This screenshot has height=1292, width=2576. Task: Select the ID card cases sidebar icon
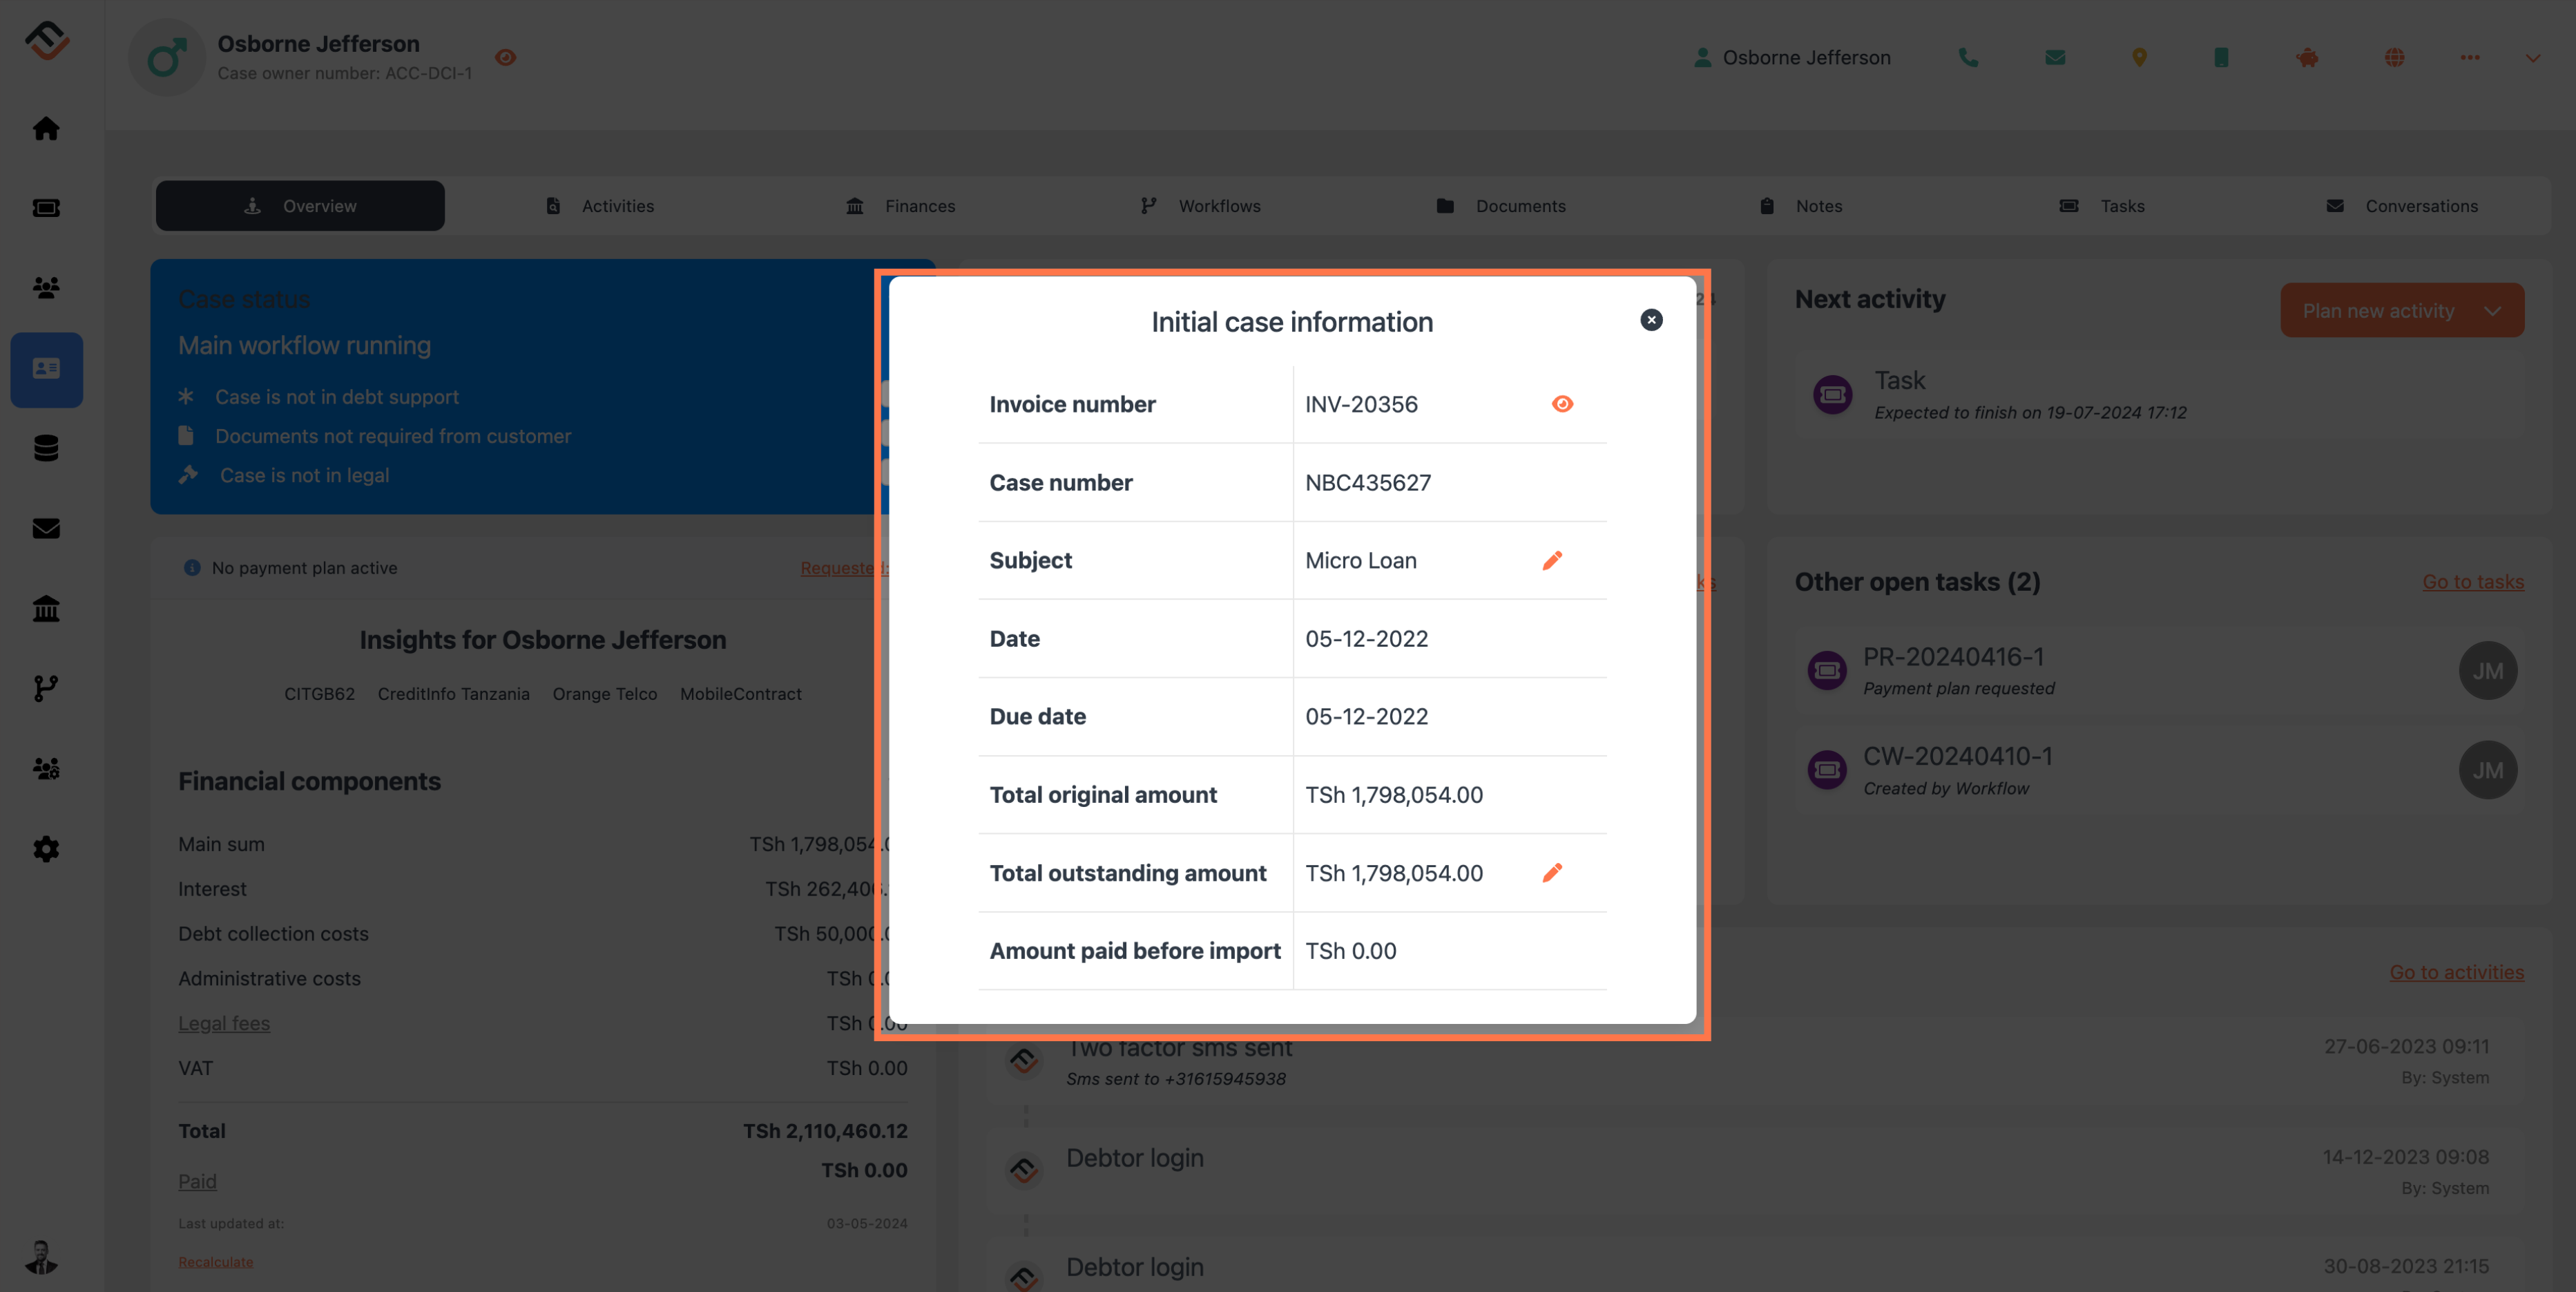tap(46, 369)
